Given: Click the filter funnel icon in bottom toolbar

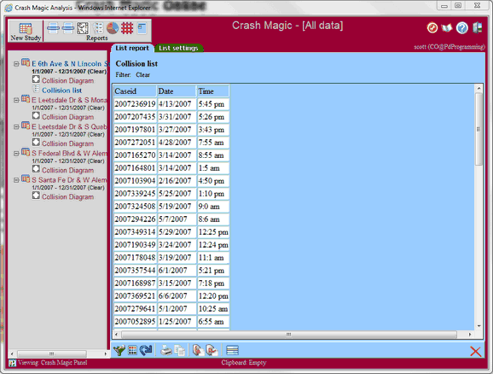Looking at the screenshot, I should [119, 350].
